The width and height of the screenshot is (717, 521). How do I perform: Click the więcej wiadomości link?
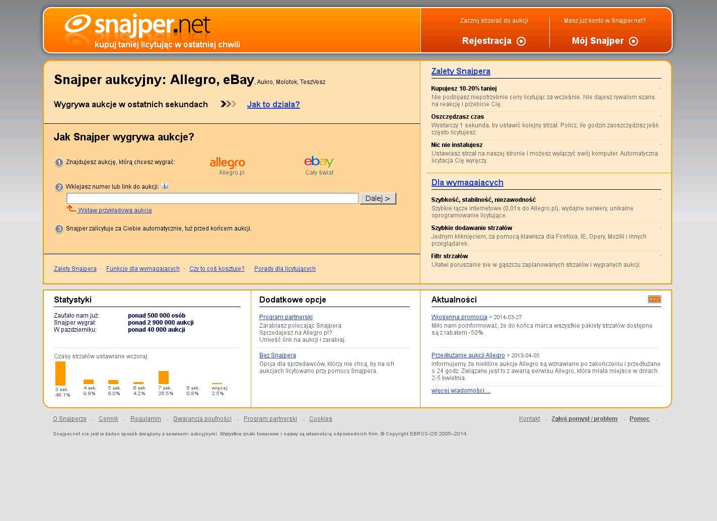coord(461,391)
